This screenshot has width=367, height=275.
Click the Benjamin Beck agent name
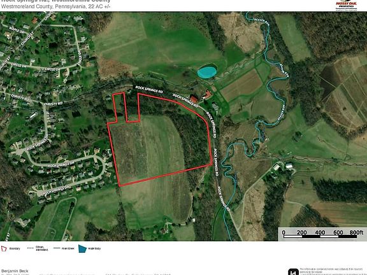15,271
